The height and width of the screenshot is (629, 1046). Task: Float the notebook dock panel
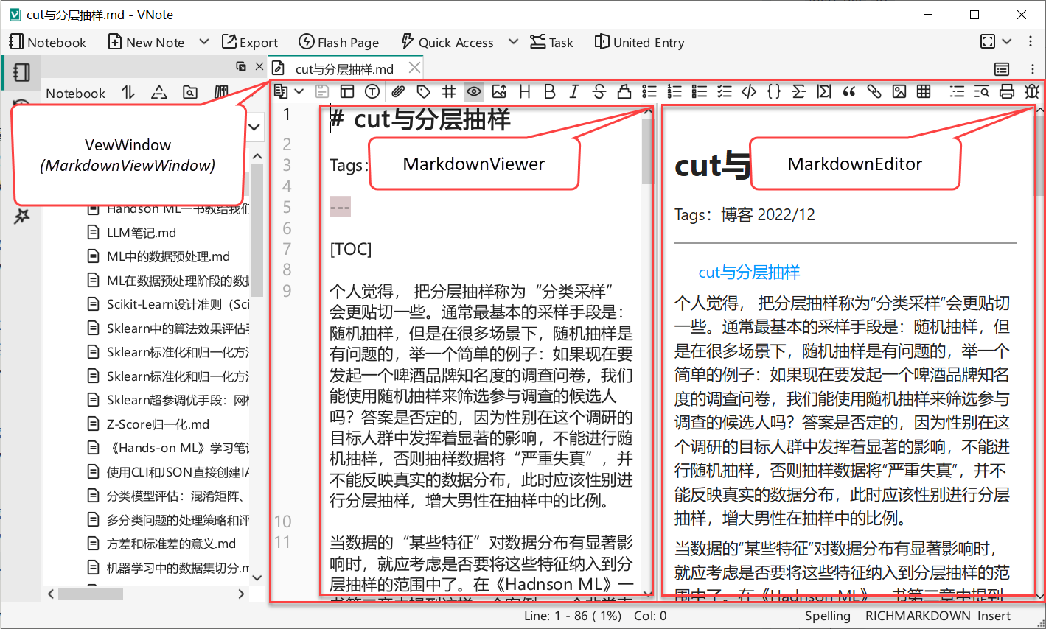pyautogui.click(x=241, y=66)
